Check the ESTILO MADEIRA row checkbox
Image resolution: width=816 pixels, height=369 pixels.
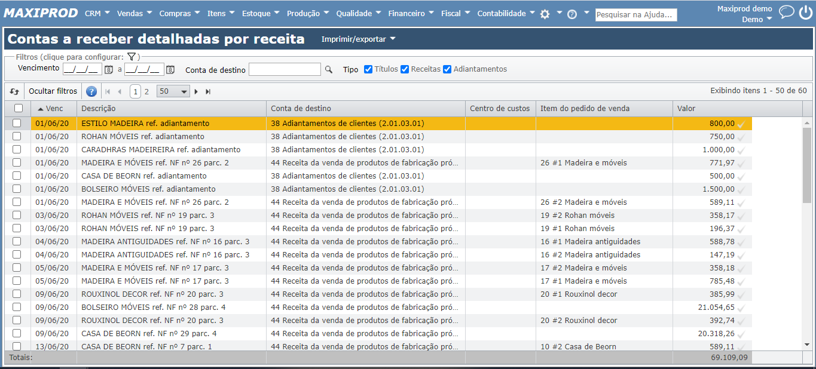coord(17,123)
